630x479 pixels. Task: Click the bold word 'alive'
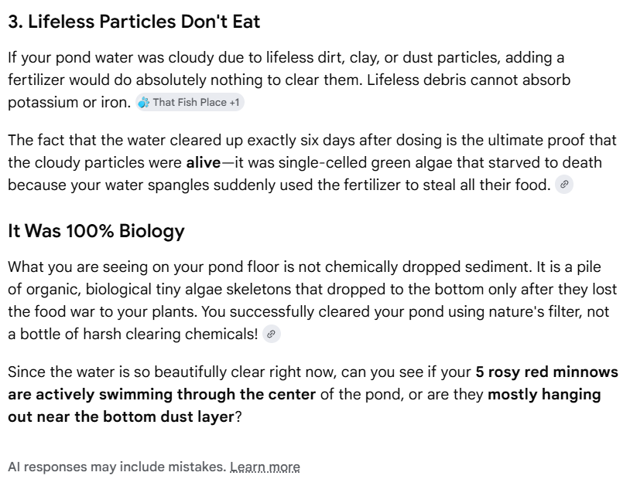(204, 162)
